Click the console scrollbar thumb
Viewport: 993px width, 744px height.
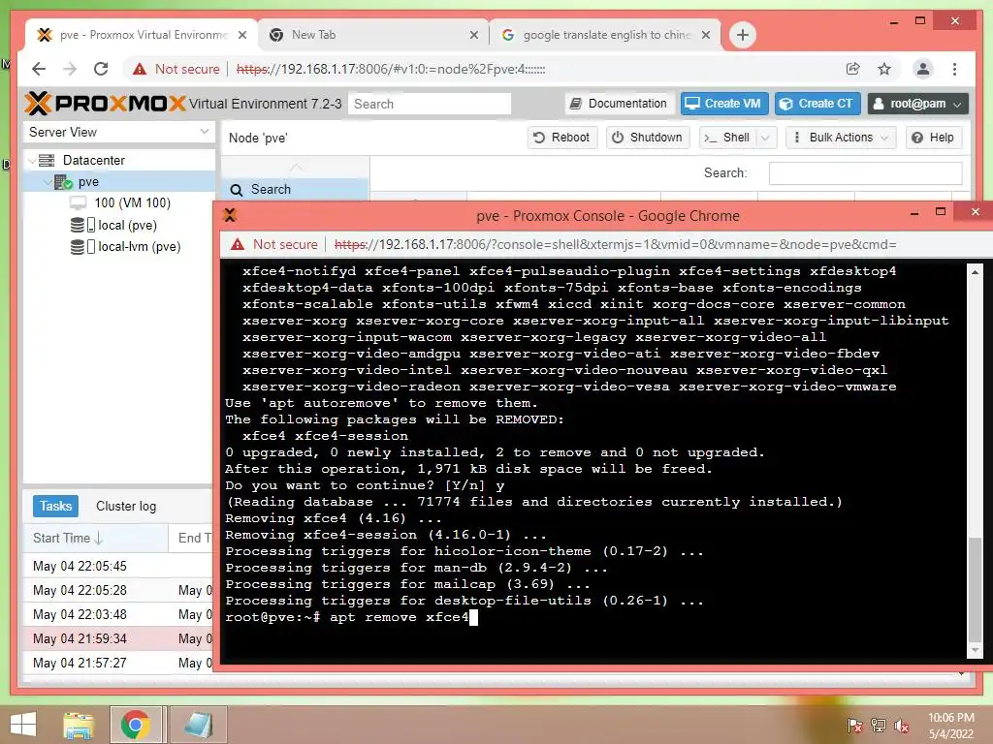pos(975,589)
